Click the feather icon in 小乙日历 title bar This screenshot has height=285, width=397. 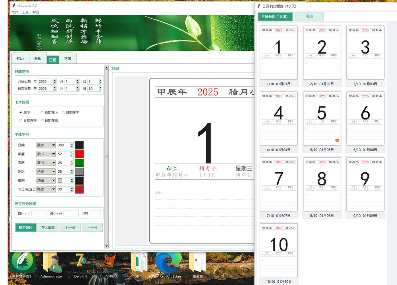14,5
